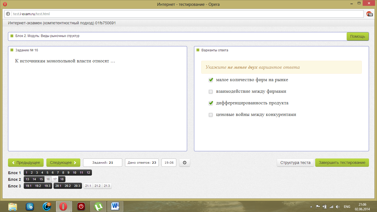Go to previous question with Предыдущее

pyautogui.click(x=26, y=163)
